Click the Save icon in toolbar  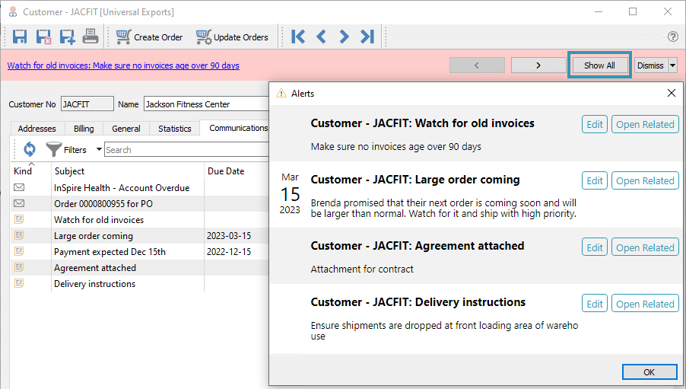point(21,37)
